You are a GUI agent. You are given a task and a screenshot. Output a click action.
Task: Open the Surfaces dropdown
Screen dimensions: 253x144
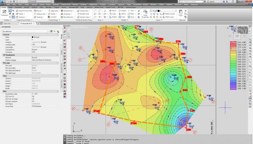click(21, 17)
